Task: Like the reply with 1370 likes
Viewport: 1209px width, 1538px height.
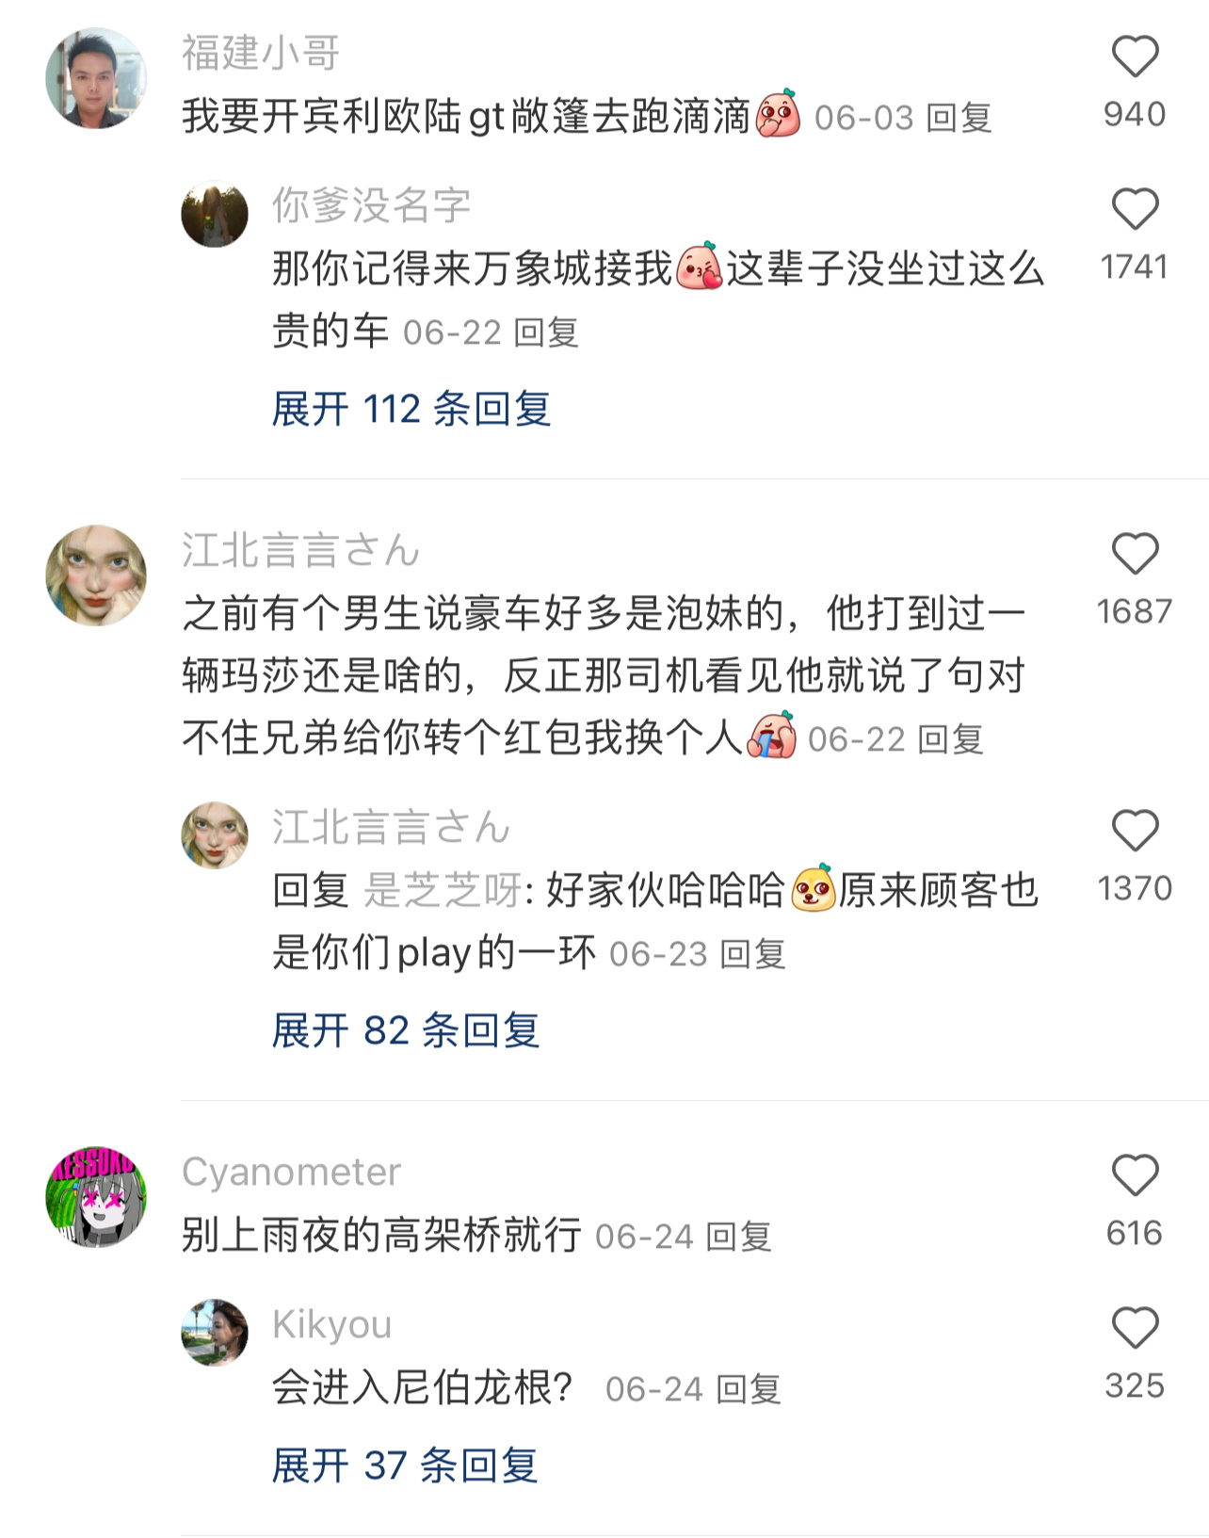Action: coord(1135,831)
